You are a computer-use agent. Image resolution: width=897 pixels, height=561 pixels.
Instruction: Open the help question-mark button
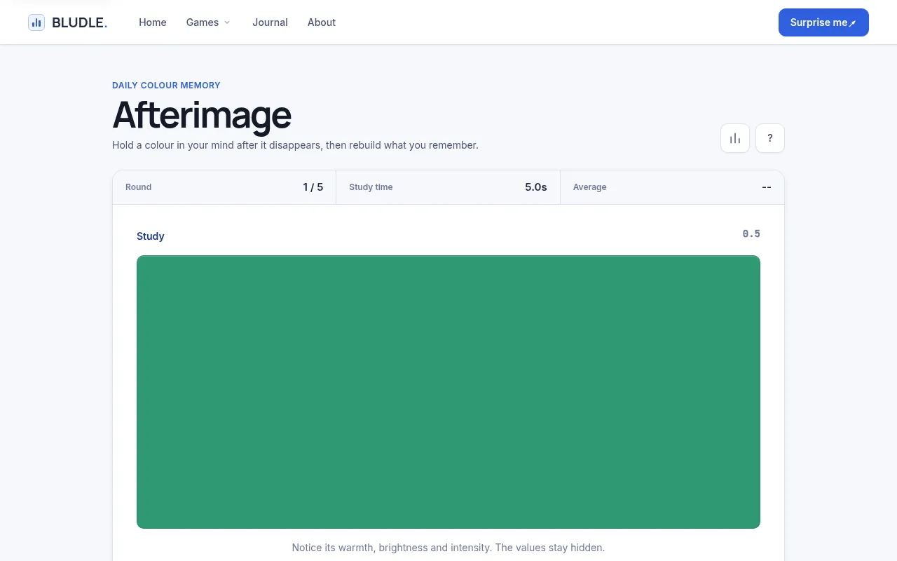click(770, 138)
